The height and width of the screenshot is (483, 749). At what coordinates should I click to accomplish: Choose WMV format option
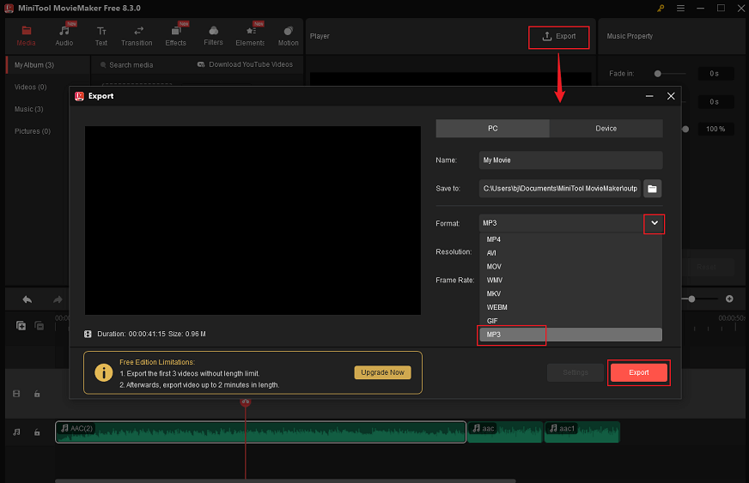pyautogui.click(x=570, y=281)
